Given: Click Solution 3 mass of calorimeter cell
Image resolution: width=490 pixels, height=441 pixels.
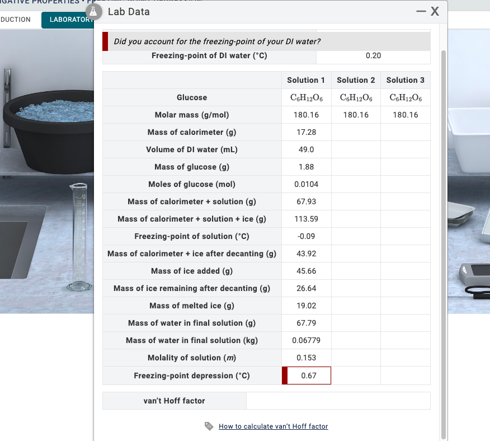Looking at the screenshot, I should tap(406, 132).
